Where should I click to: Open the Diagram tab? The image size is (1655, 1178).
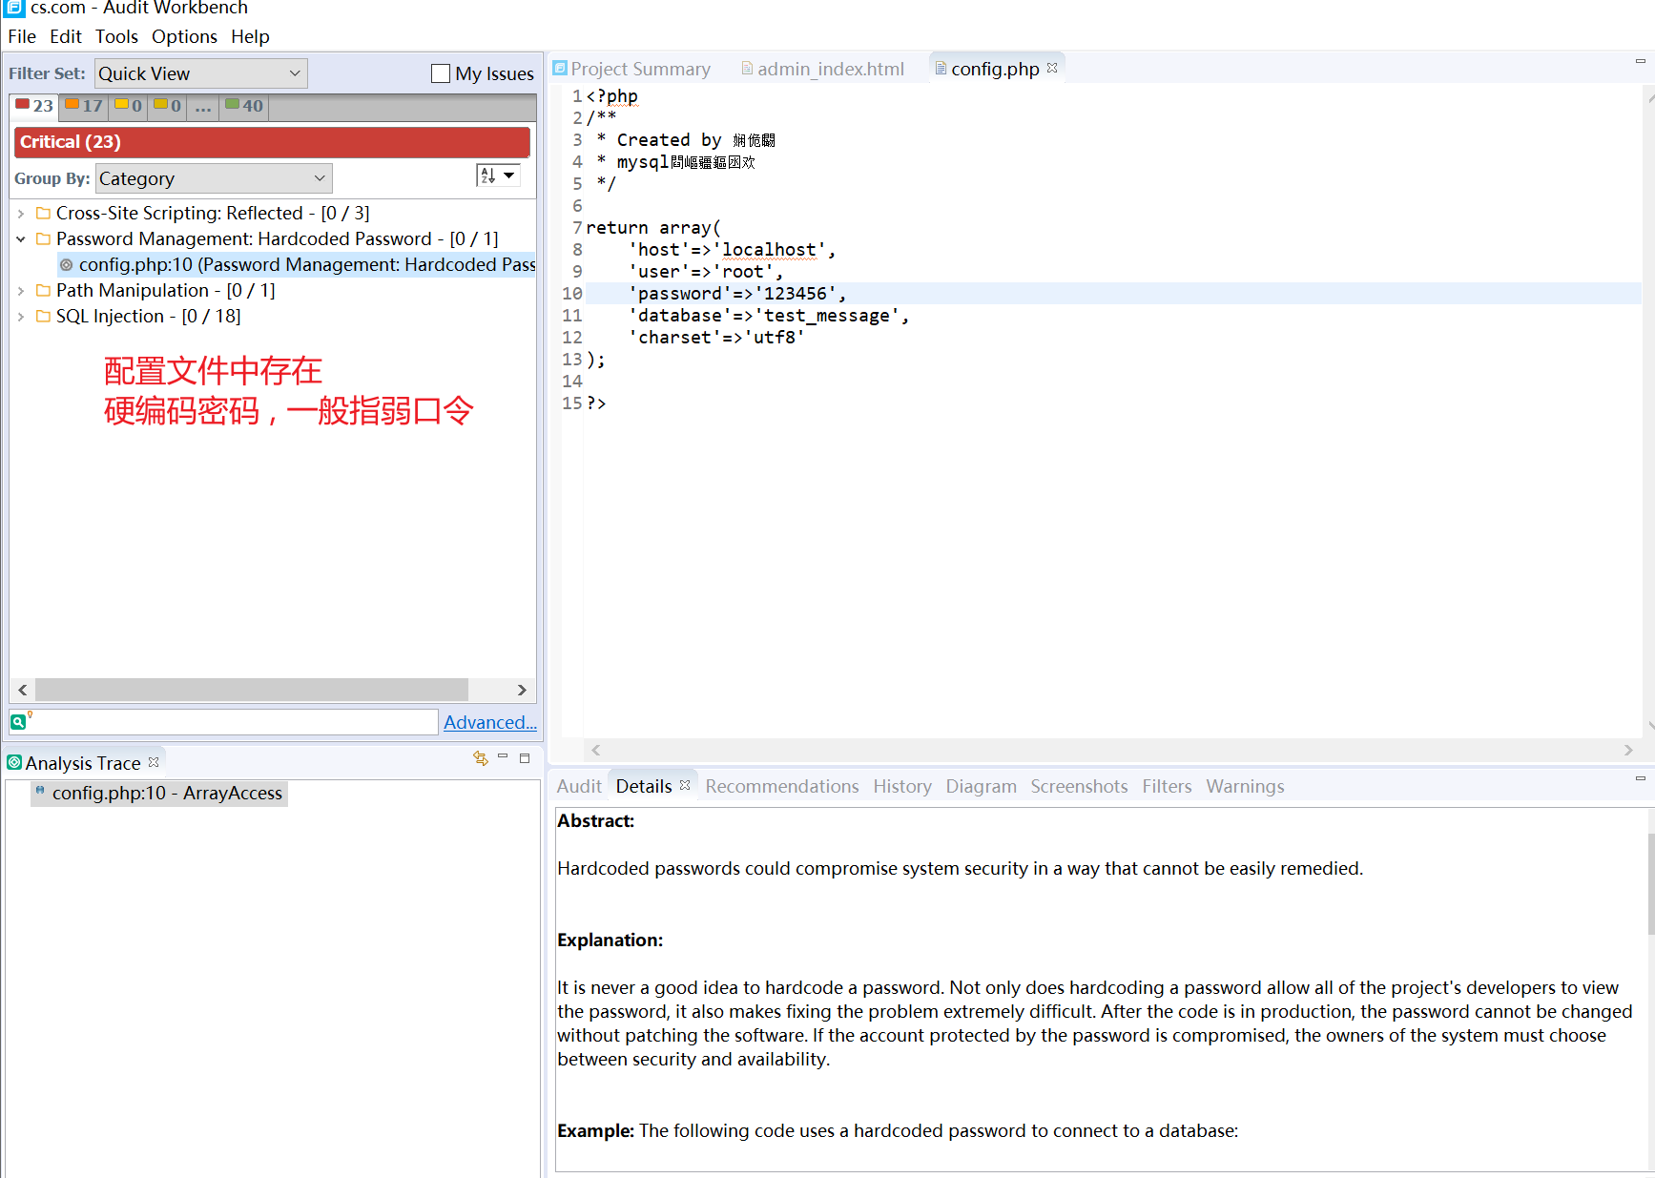pos(981,786)
